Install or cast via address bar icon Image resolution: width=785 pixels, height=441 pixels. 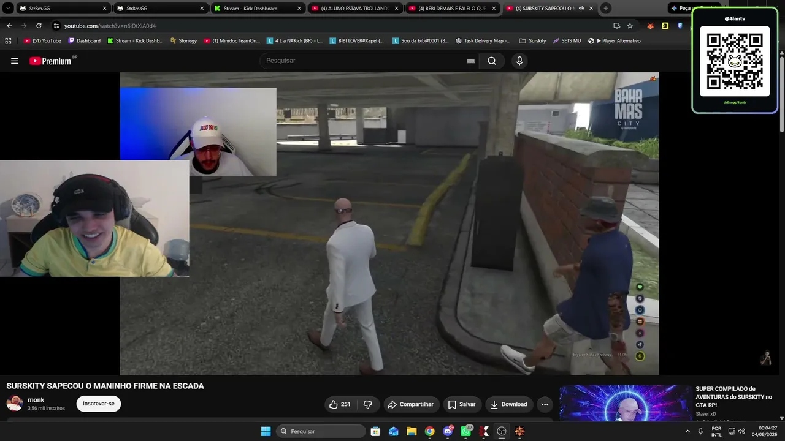coord(616,26)
